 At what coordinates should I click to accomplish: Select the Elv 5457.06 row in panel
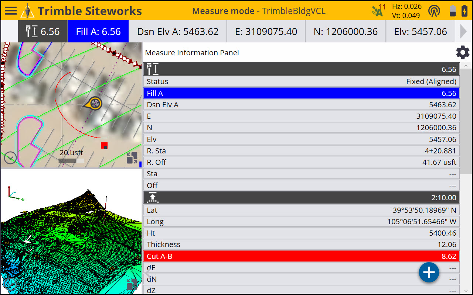pyautogui.click(x=302, y=139)
